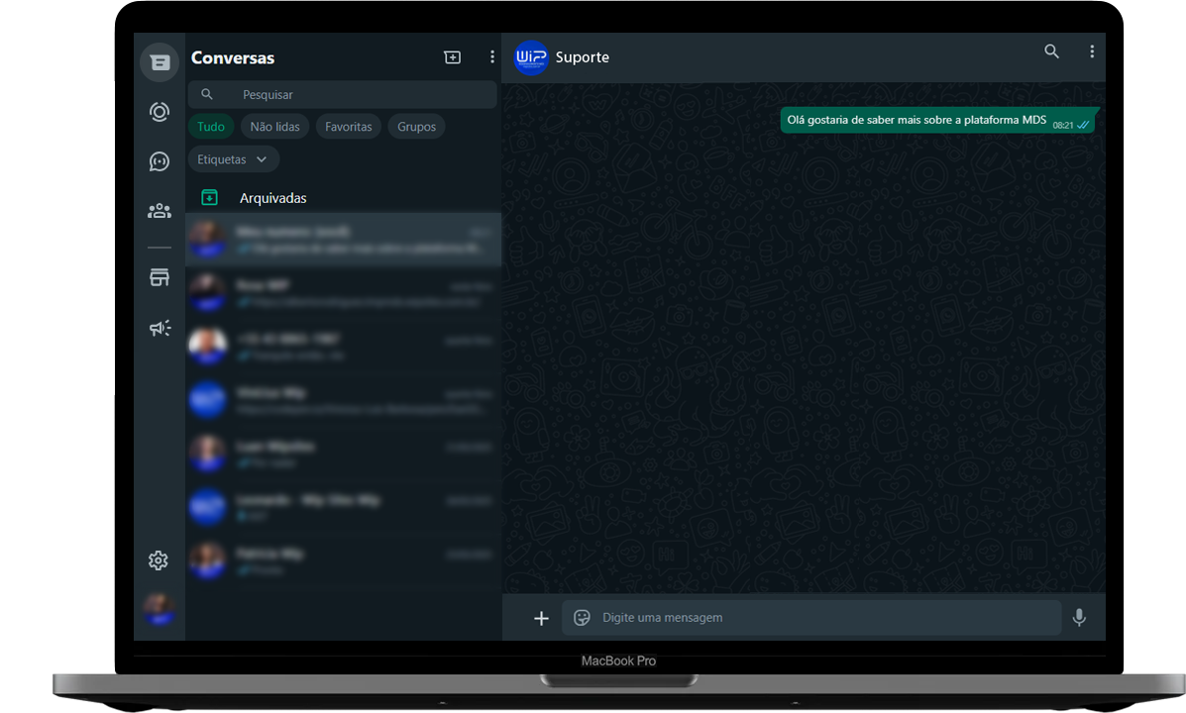This screenshot has height=713, width=1186.
Task: Expand the Etiquetas dropdown filter
Action: 233,159
